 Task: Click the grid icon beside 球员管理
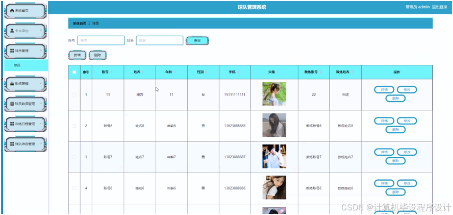point(12,51)
